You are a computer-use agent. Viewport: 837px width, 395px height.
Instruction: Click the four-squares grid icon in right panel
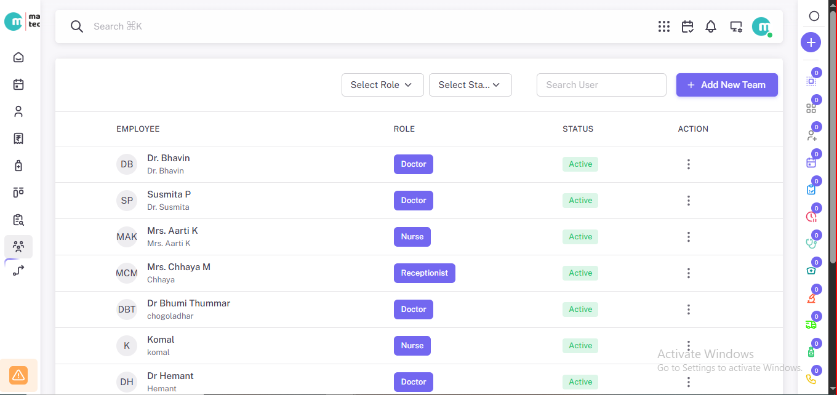click(811, 108)
